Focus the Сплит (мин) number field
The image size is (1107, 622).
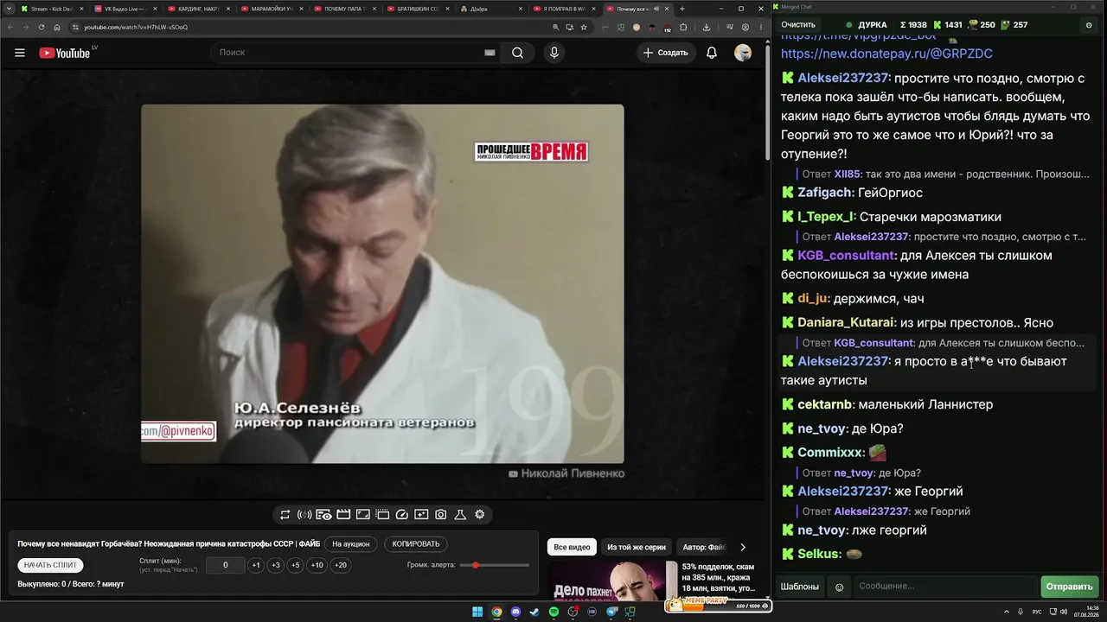point(226,565)
